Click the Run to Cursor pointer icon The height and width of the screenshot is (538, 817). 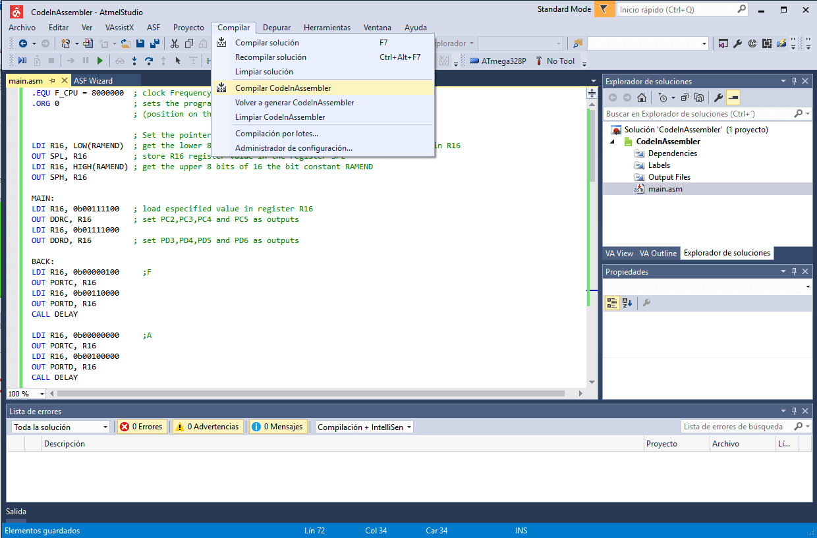178,61
